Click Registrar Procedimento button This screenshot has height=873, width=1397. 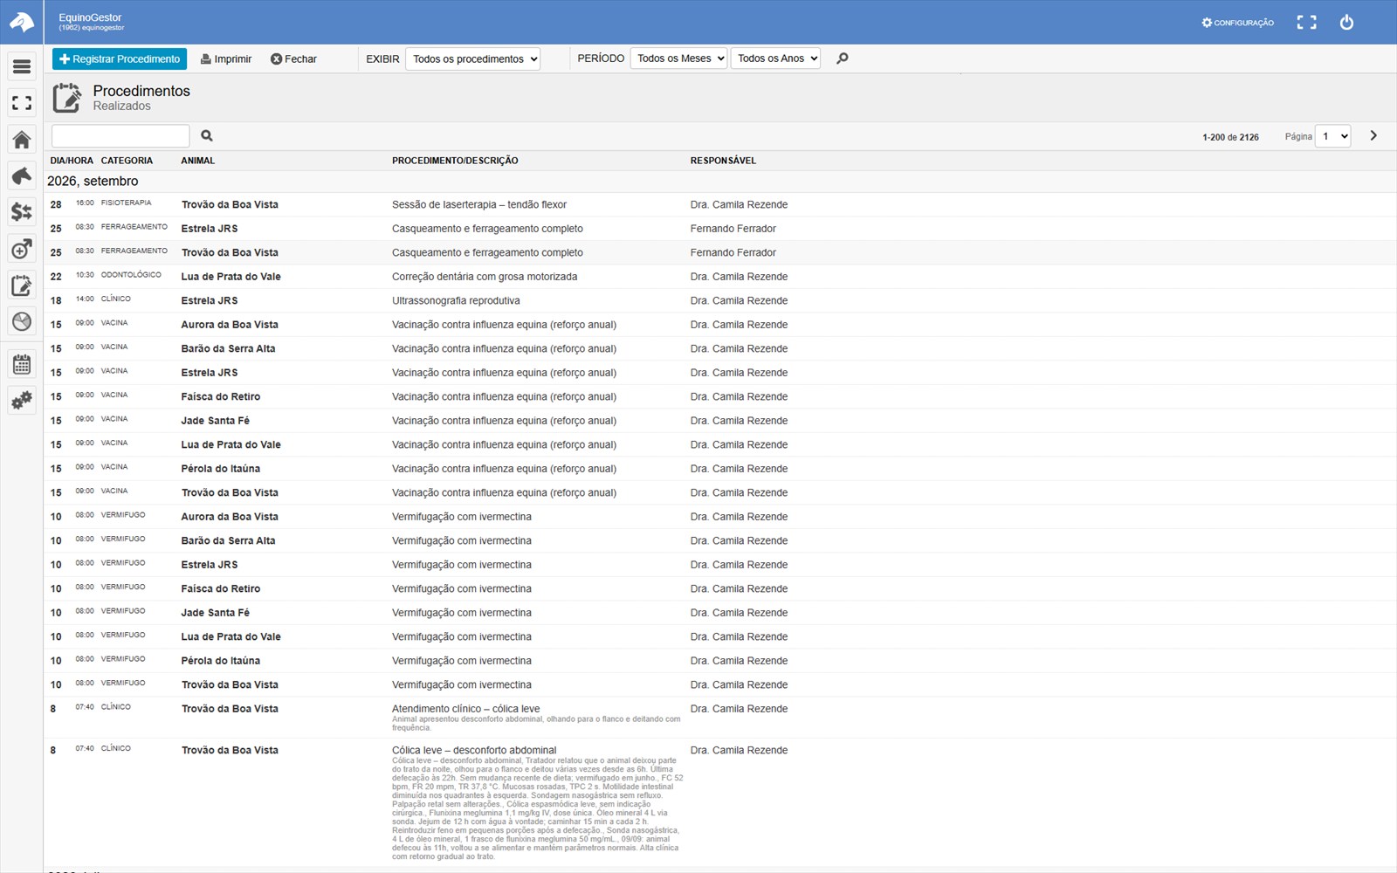(120, 58)
